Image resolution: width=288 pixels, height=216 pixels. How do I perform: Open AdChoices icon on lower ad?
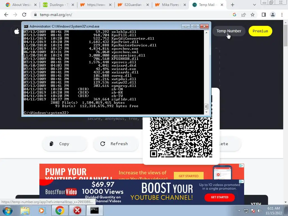click(241, 181)
